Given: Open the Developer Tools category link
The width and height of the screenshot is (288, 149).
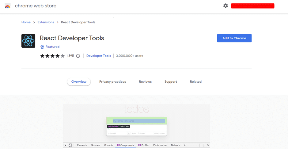Looking at the screenshot, I should 99,56.
